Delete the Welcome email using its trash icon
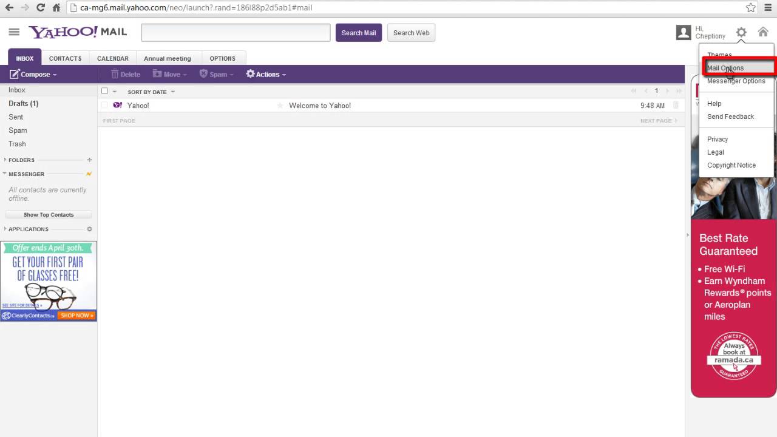Image resolution: width=777 pixels, height=437 pixels. (676, 105)
